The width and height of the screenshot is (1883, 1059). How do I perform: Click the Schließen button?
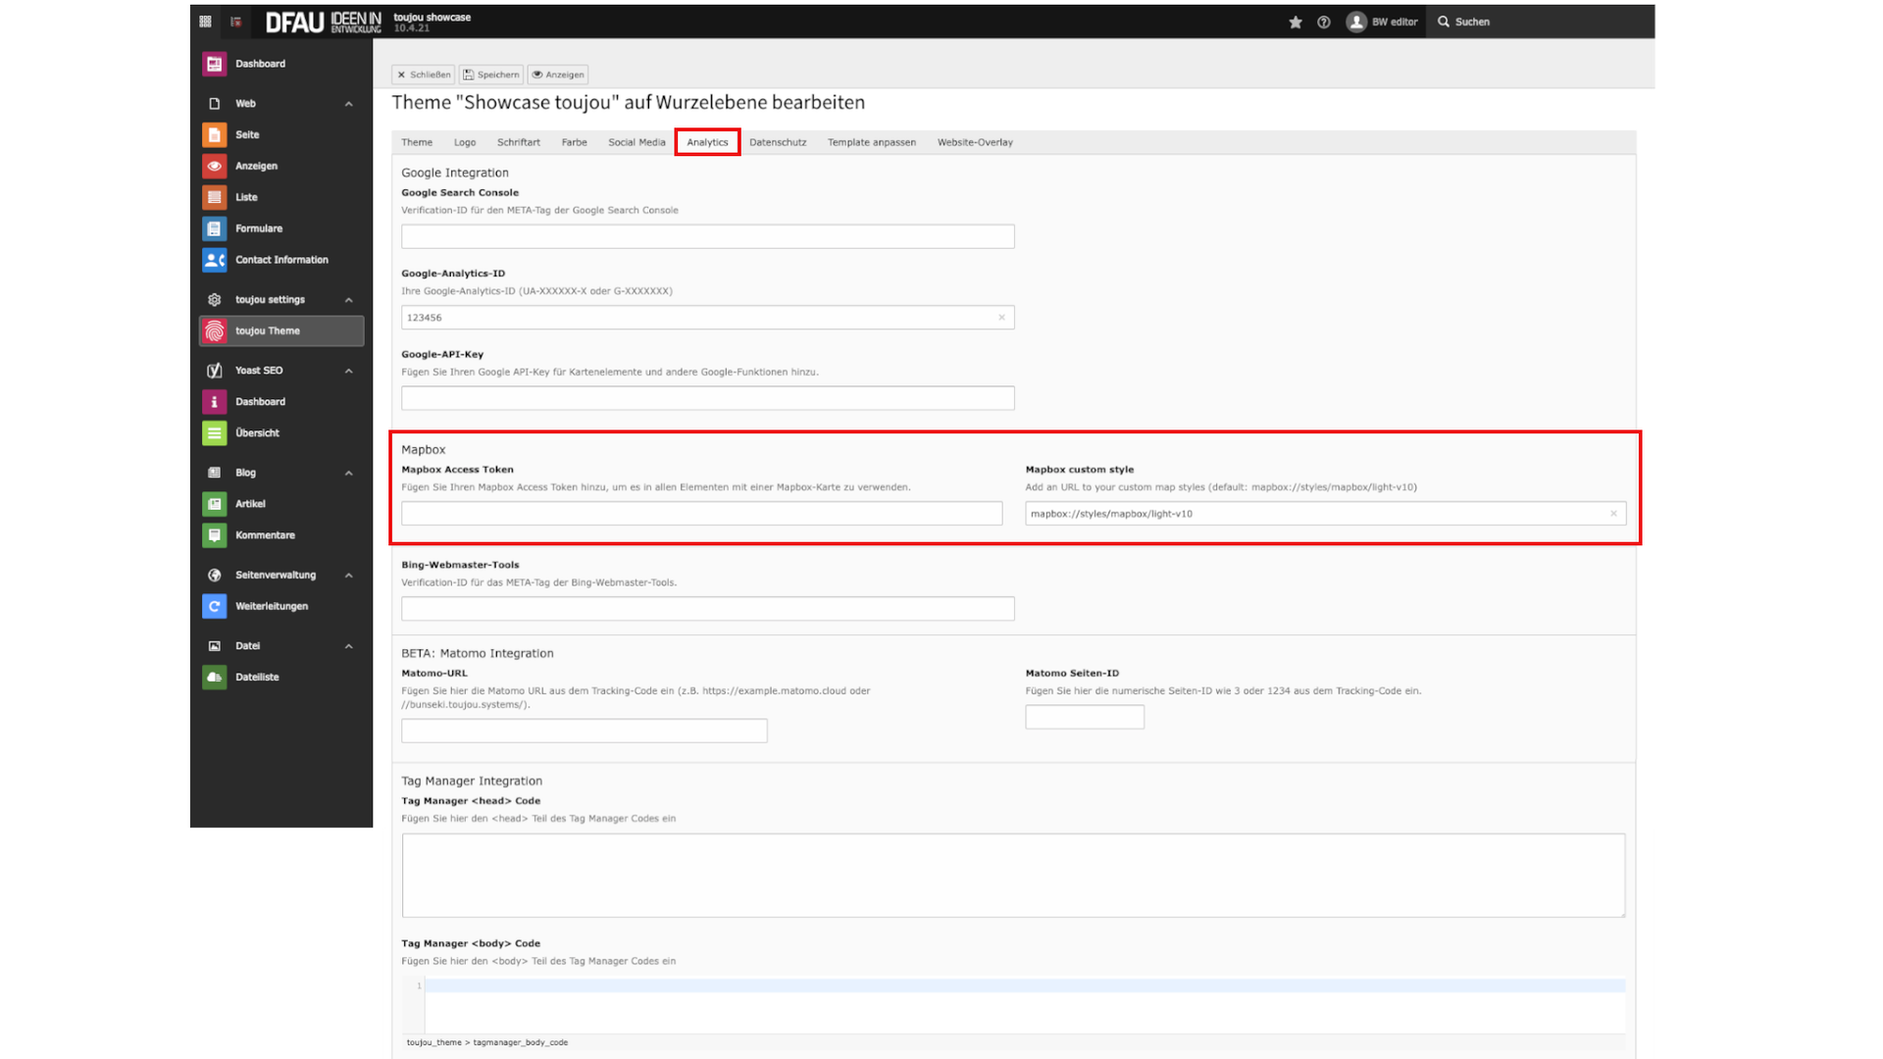pyautogui.click(x=424, y=75)
